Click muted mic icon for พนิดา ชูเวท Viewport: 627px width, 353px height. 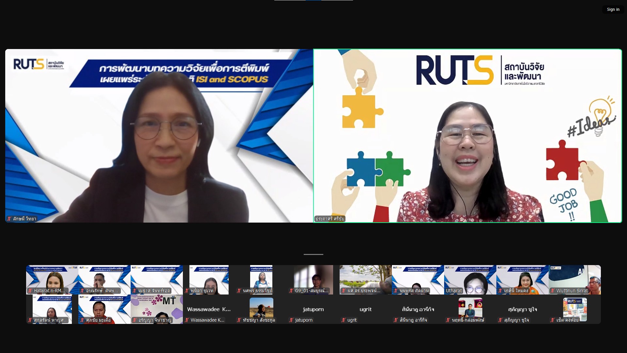[187, 291]
